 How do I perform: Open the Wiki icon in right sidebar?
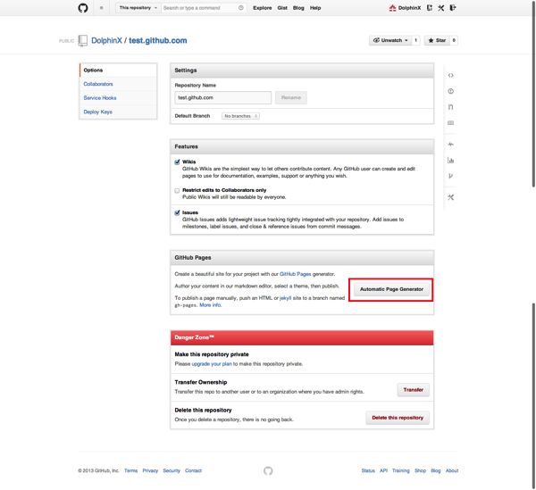(x=450, y=122)
